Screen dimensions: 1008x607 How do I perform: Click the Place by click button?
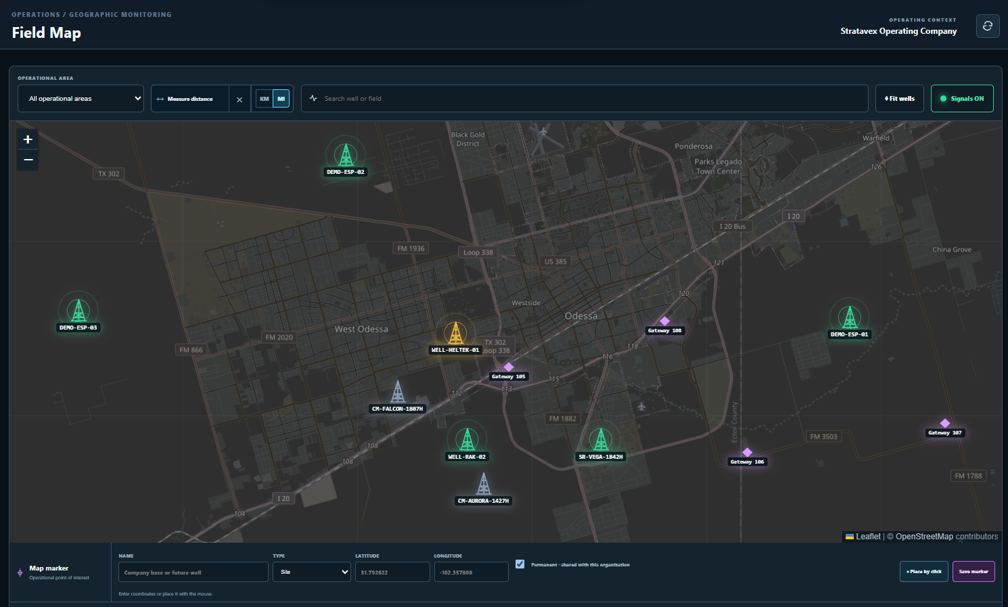point(924,572)
